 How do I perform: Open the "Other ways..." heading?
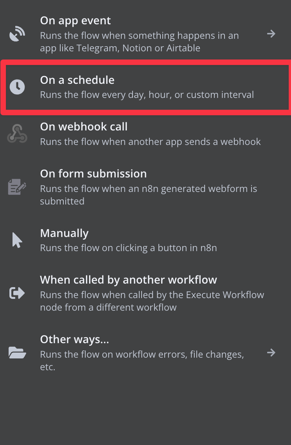[x=74, y=339]
